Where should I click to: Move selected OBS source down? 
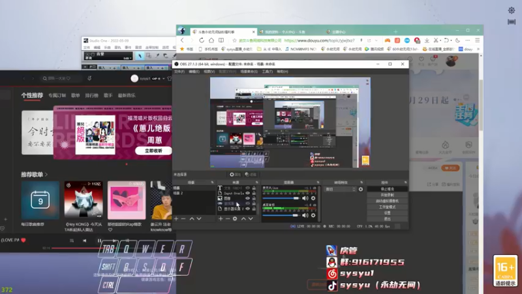click(x=251, y=219)
